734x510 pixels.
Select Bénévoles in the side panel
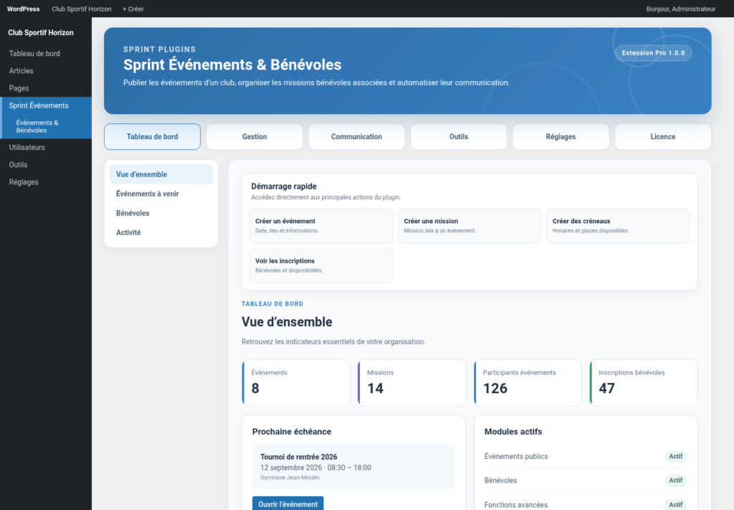pos(161,213)
